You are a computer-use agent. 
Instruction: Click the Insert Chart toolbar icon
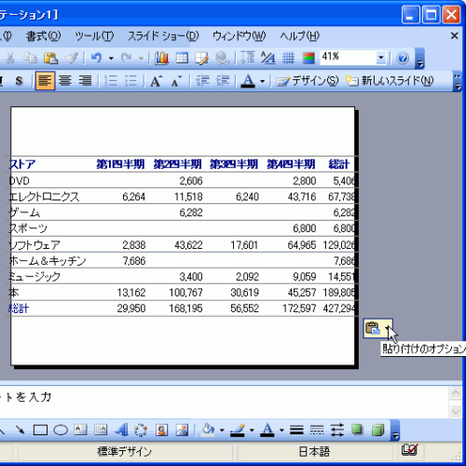click(x=161, y=58)
